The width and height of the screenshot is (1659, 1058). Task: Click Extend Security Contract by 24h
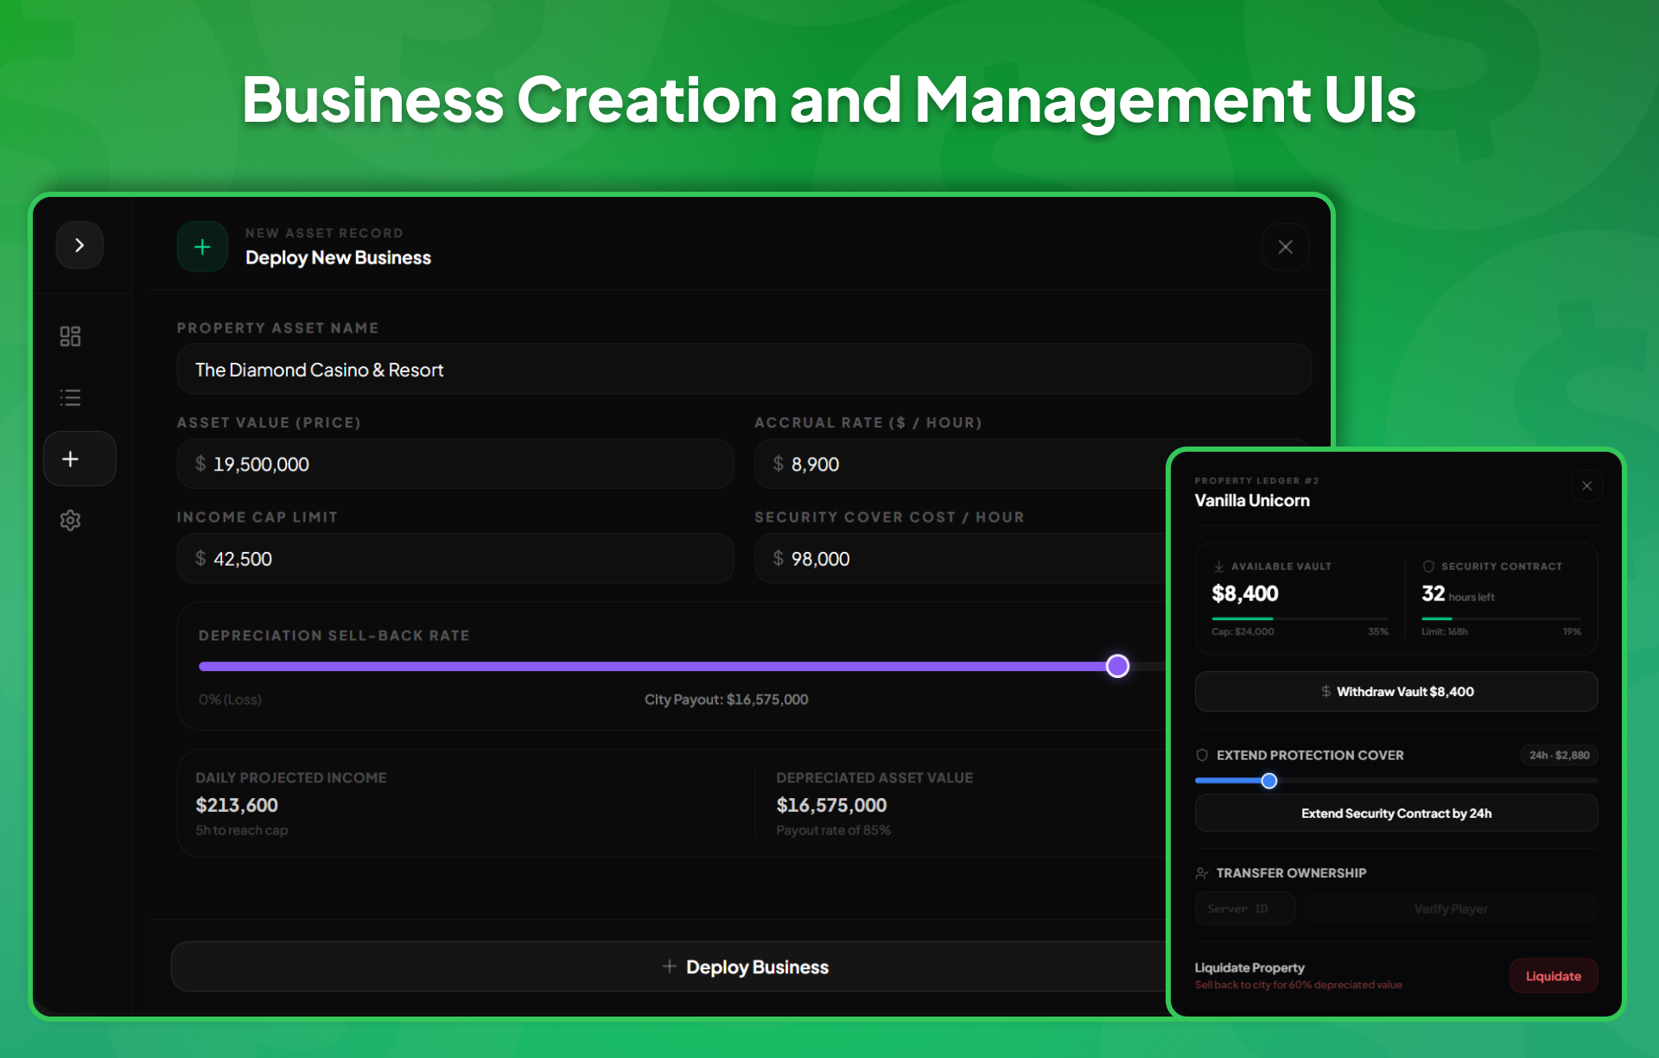click(x=1396, y=814)
